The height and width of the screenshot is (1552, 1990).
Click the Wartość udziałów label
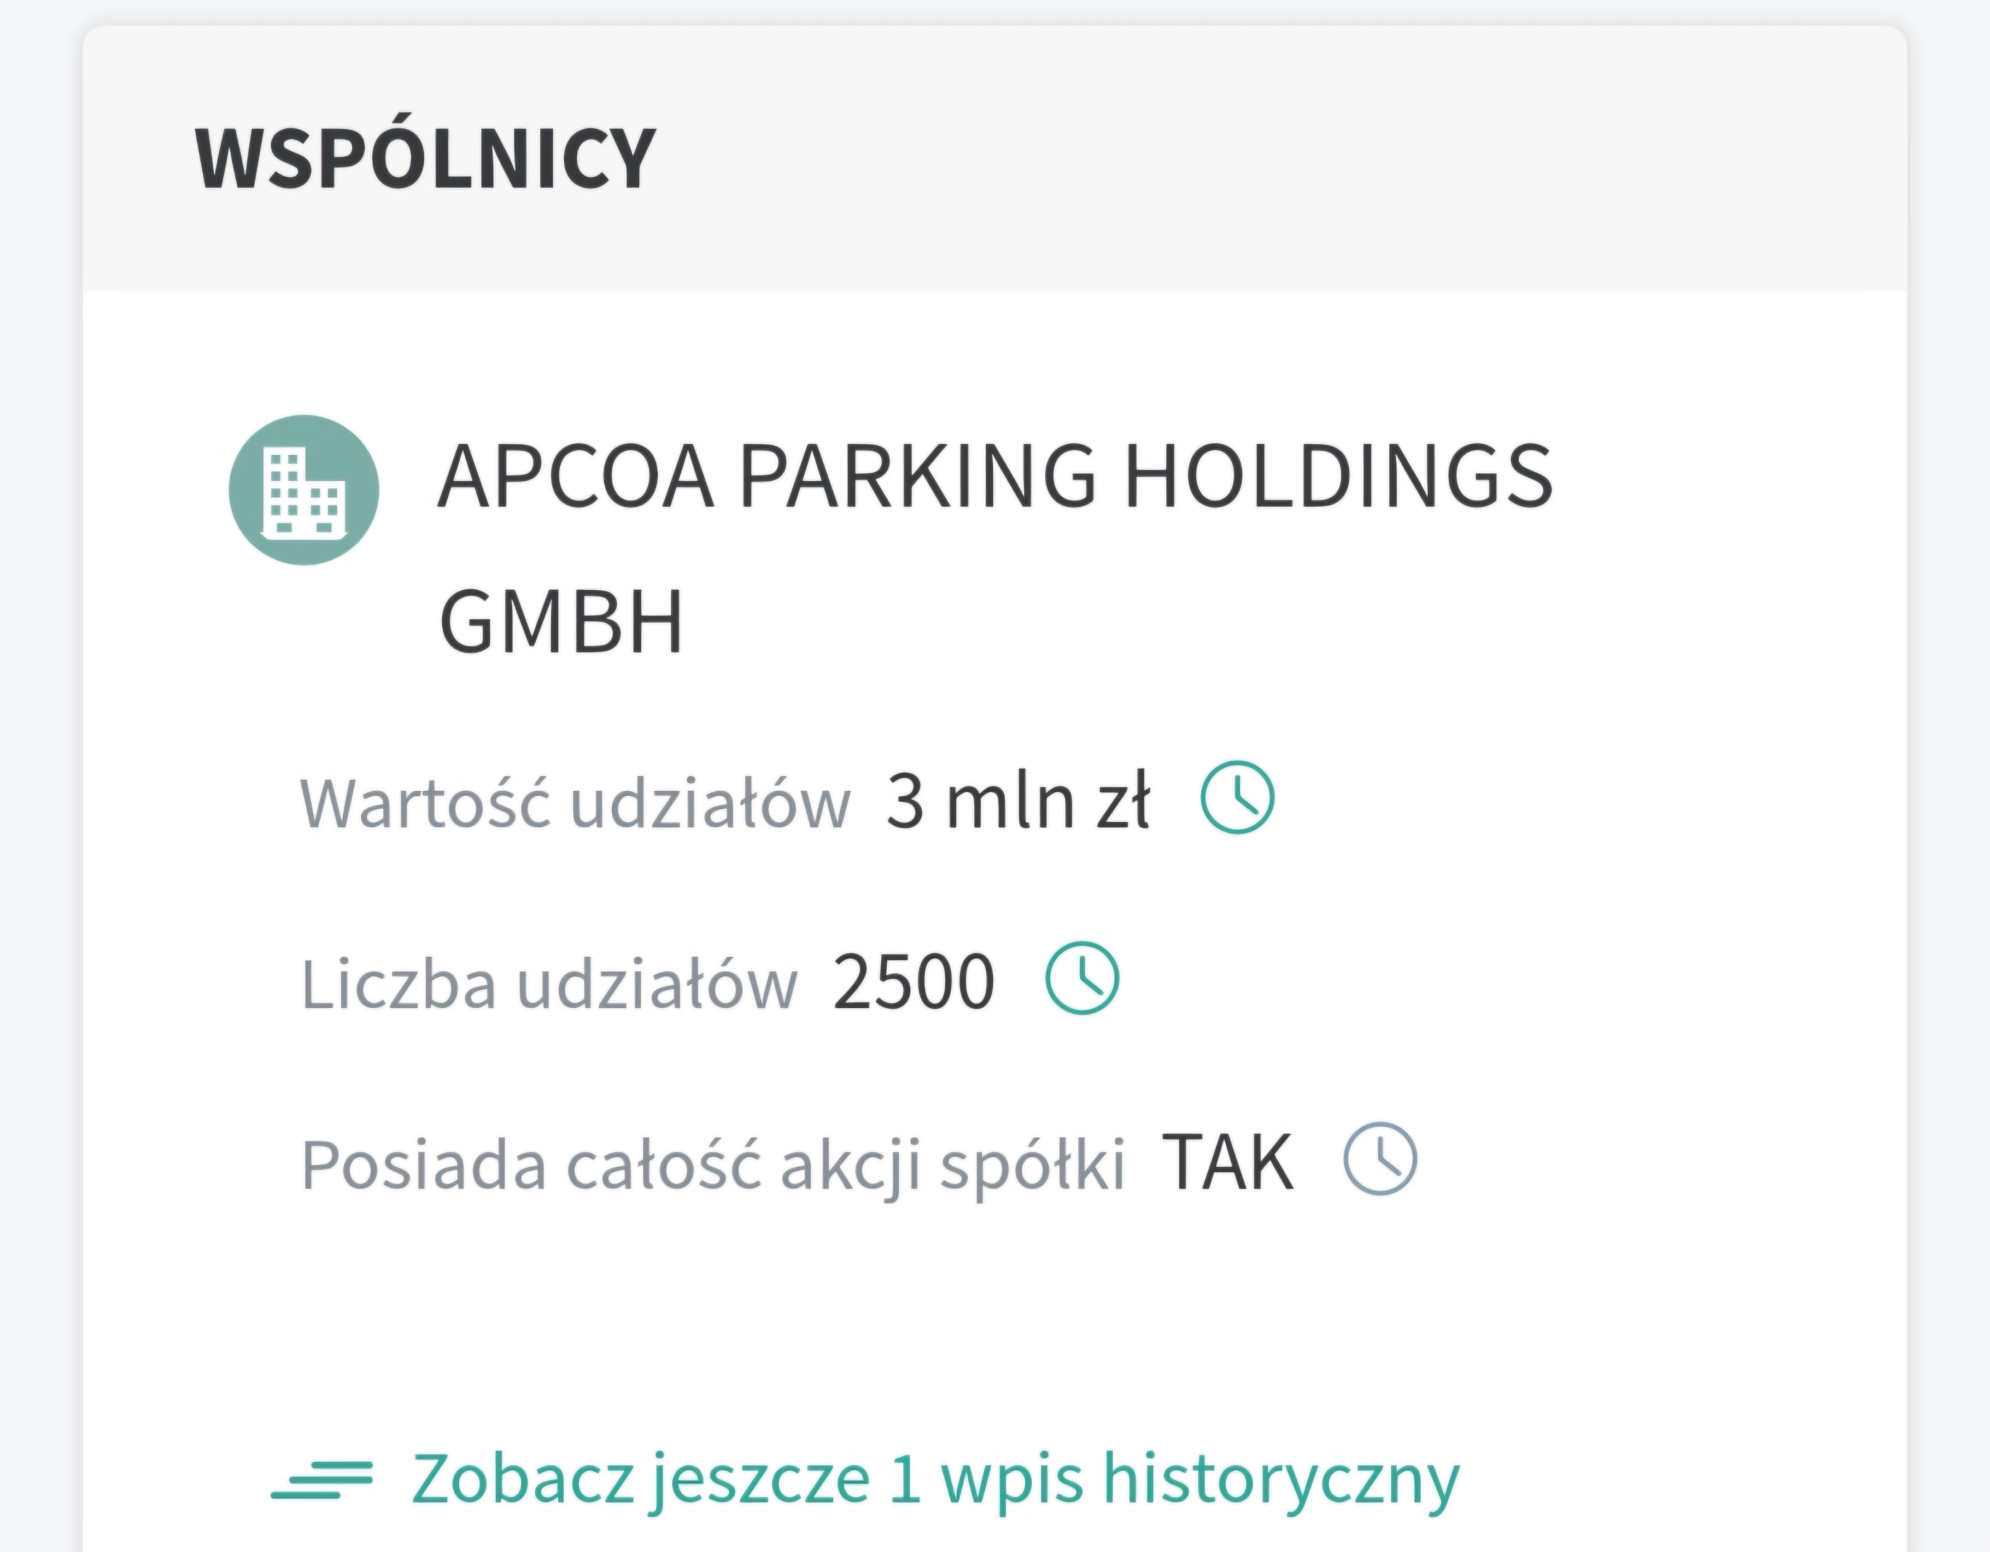pyautogui.click(x=575, y=802)
